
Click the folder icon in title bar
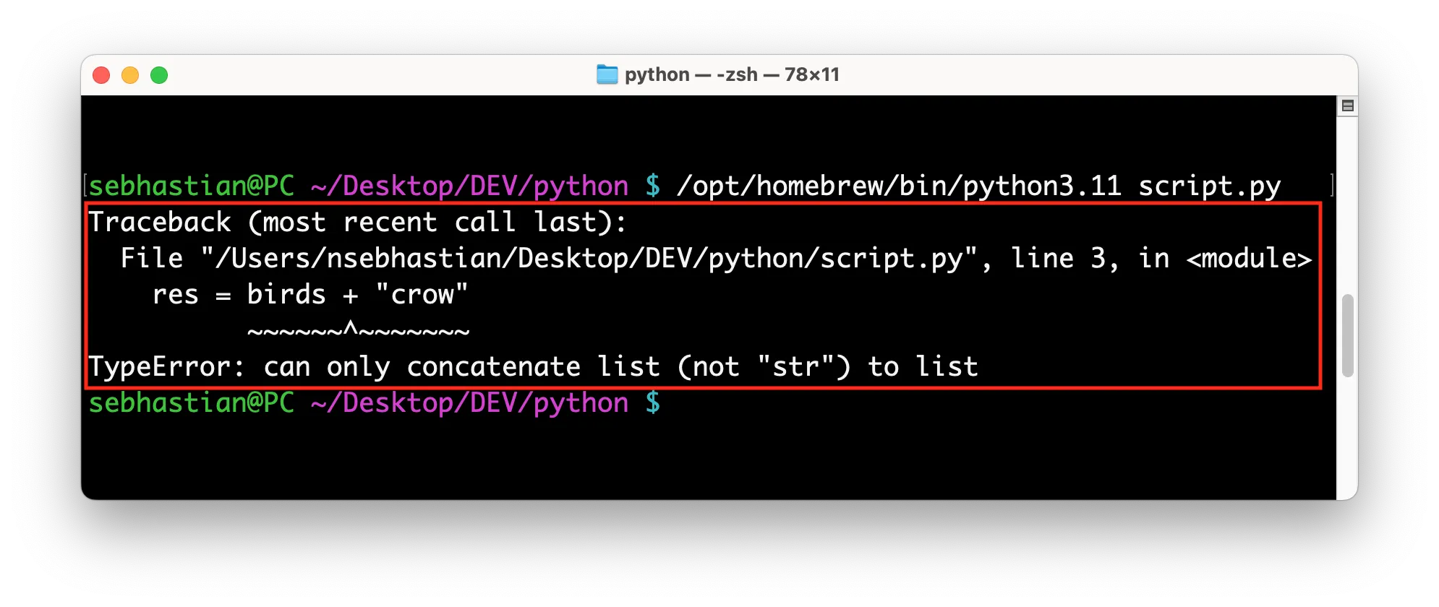pos(607,74)
